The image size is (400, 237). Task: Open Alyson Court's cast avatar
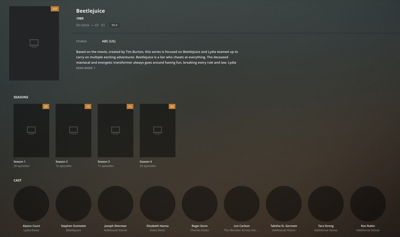(x=31, y=204)
